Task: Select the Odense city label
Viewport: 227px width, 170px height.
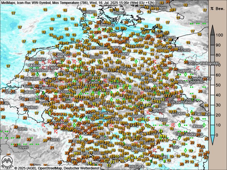Action: (x=119, y=13)
